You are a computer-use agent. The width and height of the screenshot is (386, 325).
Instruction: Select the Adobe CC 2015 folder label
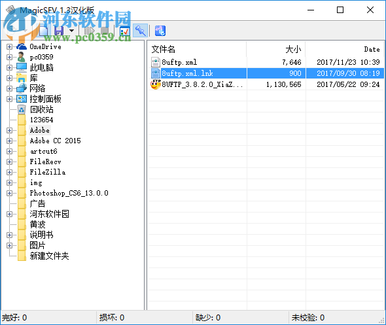pos(55,141)
